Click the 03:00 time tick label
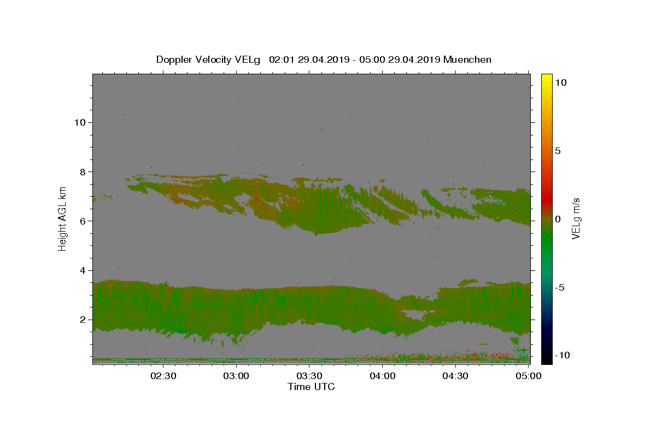Image resolution: width=656 pixels, height=437 pixels. 237,376
